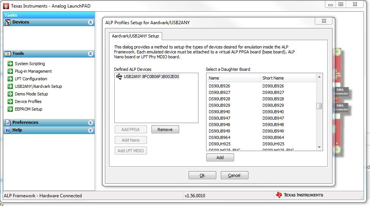370x206 pixels.
Task: Click the Preferences checkmark icon
Action: (8, 122)
